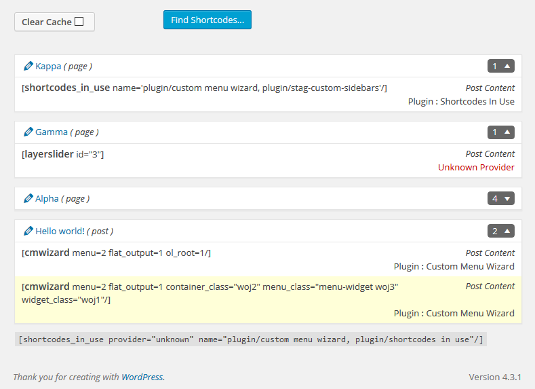Viewport: 535px width, 389px height.
Task: Click the red Unknown Provider text
Action: pyautogui.click(x=476, y=168)
